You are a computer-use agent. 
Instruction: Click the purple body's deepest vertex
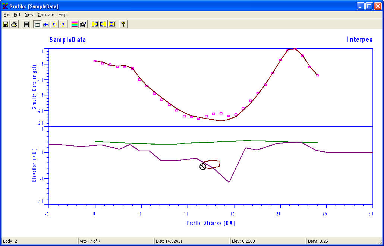pyautogui.click(x=229, y=182)
